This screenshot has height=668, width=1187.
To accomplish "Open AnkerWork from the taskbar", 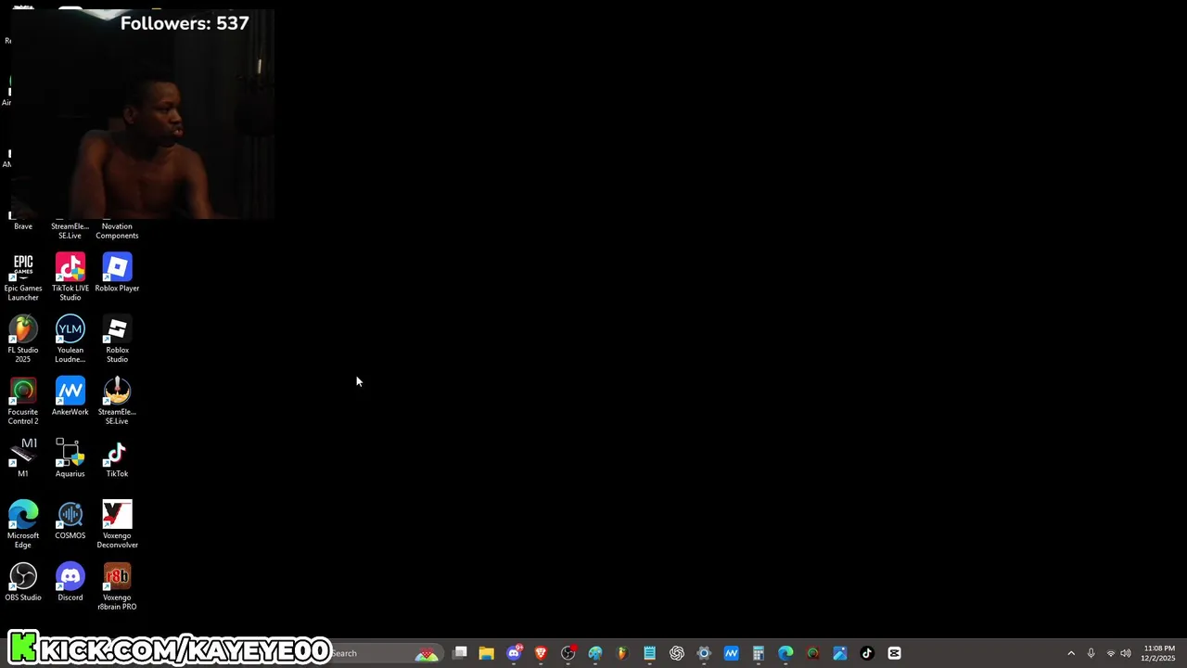I will click(732, 653).
